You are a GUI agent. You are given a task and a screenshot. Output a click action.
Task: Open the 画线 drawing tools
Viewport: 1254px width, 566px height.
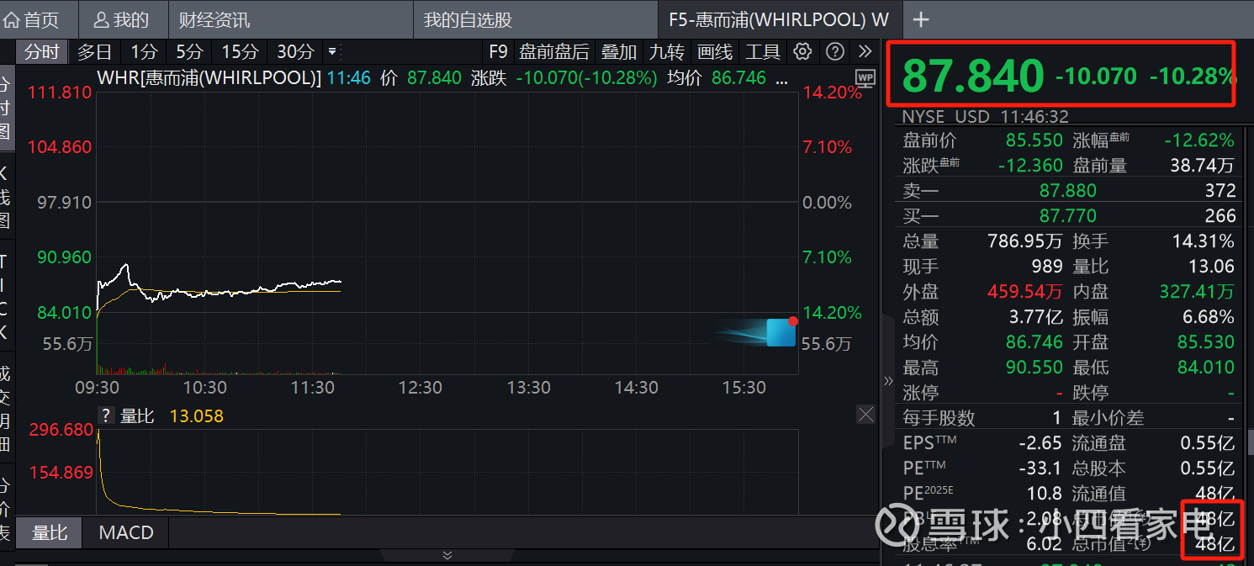[x=715, y=52]
